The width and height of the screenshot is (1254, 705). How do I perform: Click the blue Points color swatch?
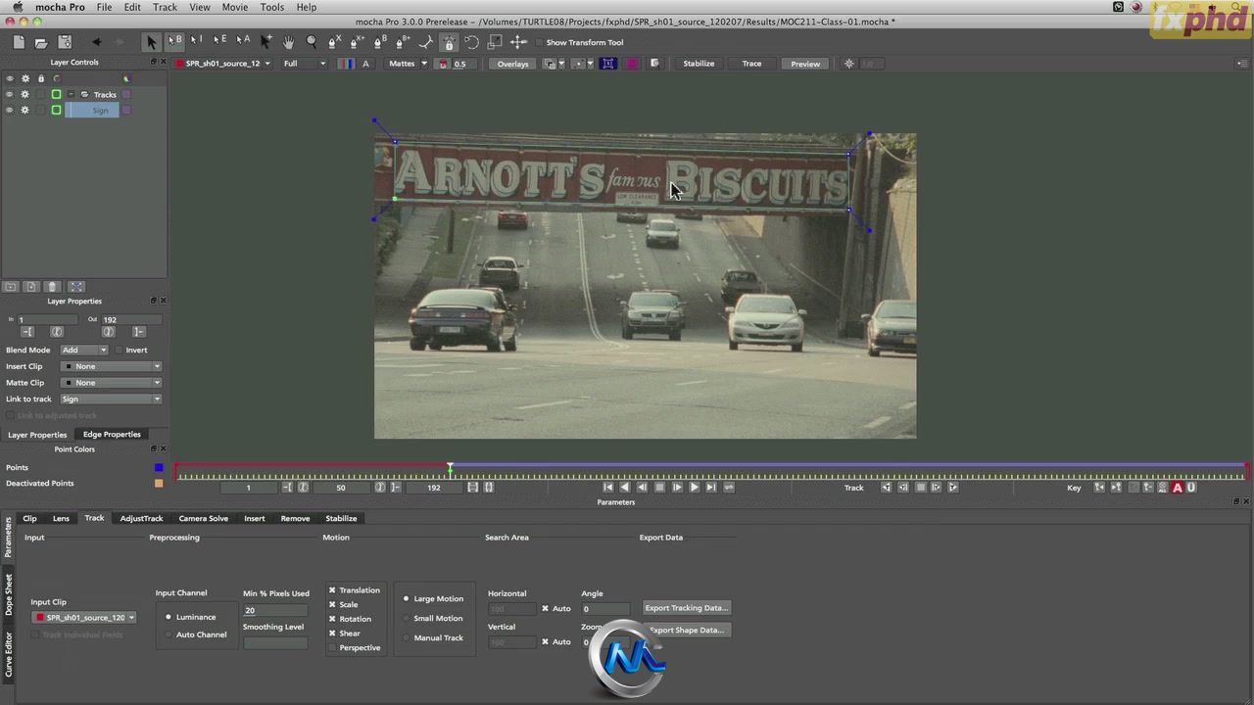point(159,467)
